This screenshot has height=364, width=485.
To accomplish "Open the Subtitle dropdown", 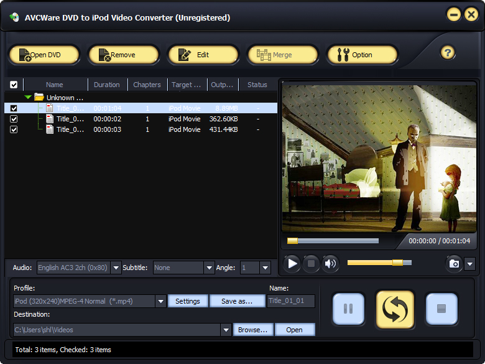I will 209,268.
